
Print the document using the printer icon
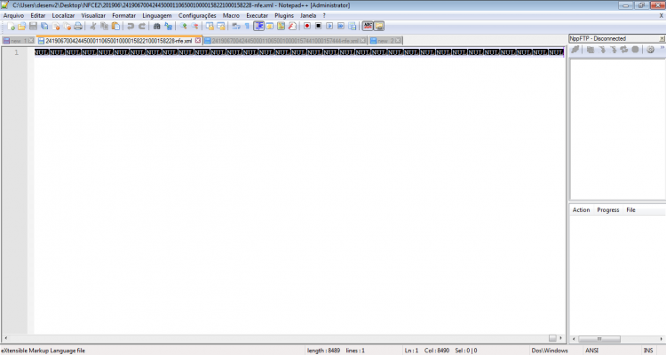78,27
